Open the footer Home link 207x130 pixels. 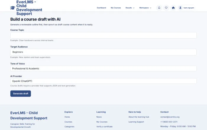tap(67, 117)
